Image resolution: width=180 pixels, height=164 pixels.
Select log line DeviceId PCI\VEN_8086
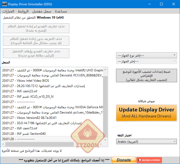(x=52, y=75)
